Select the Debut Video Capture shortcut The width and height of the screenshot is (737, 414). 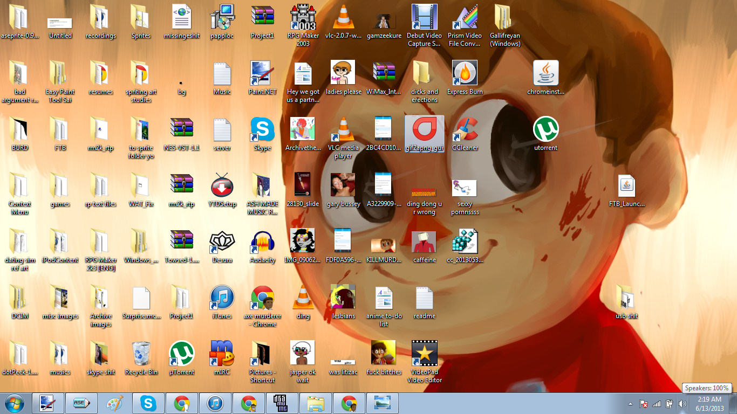tap(424, 18)
